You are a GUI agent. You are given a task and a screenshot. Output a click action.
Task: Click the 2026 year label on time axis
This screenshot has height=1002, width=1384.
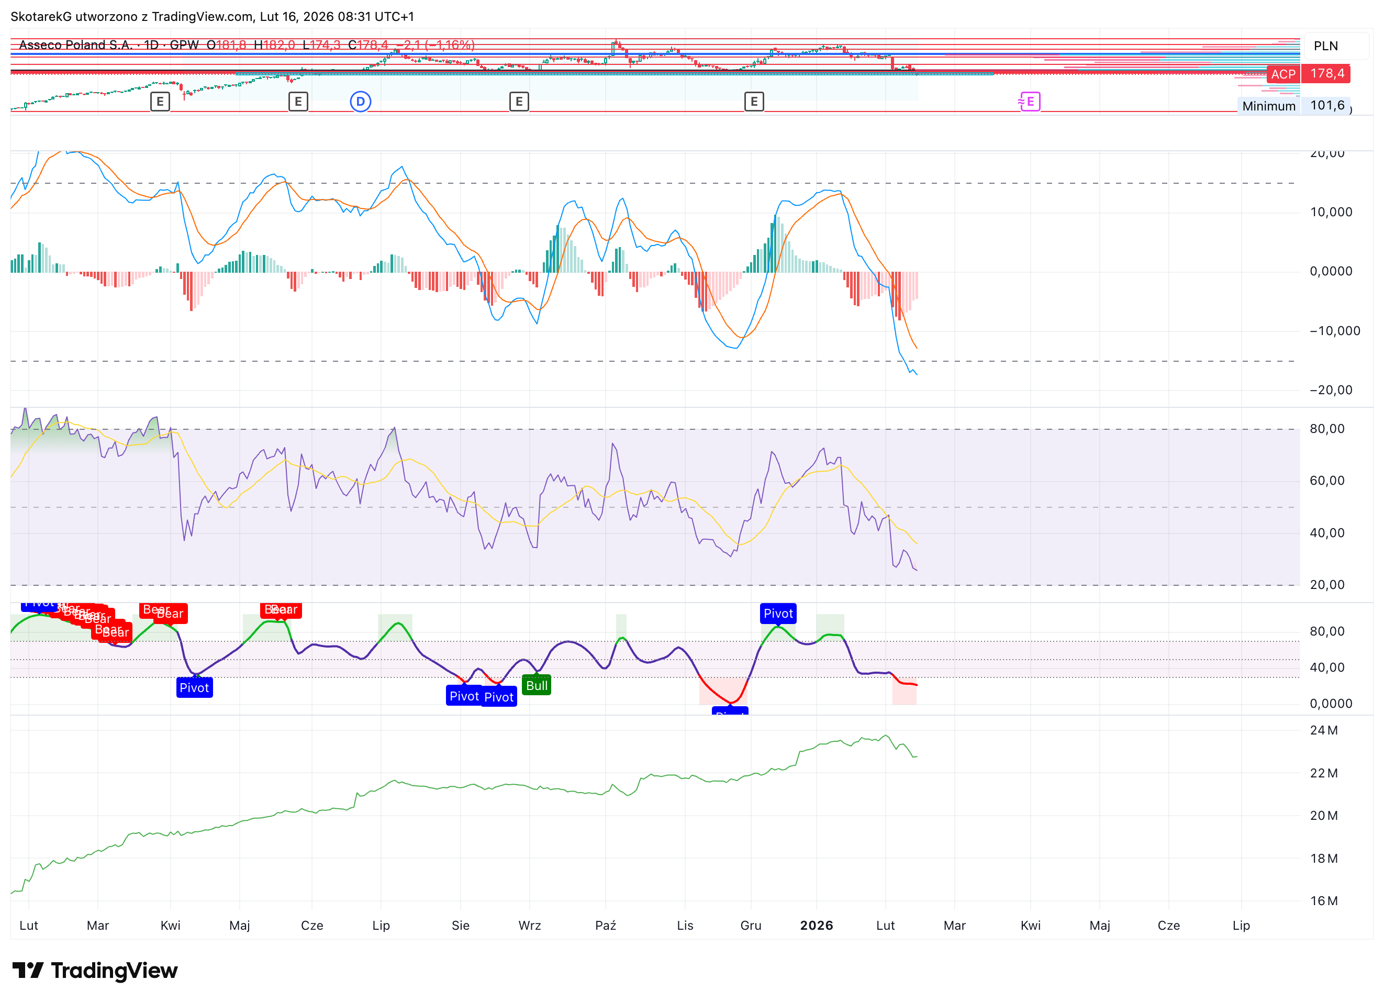pos(817,925)
